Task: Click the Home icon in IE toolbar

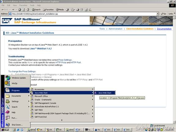Action: tap(28, 10)
